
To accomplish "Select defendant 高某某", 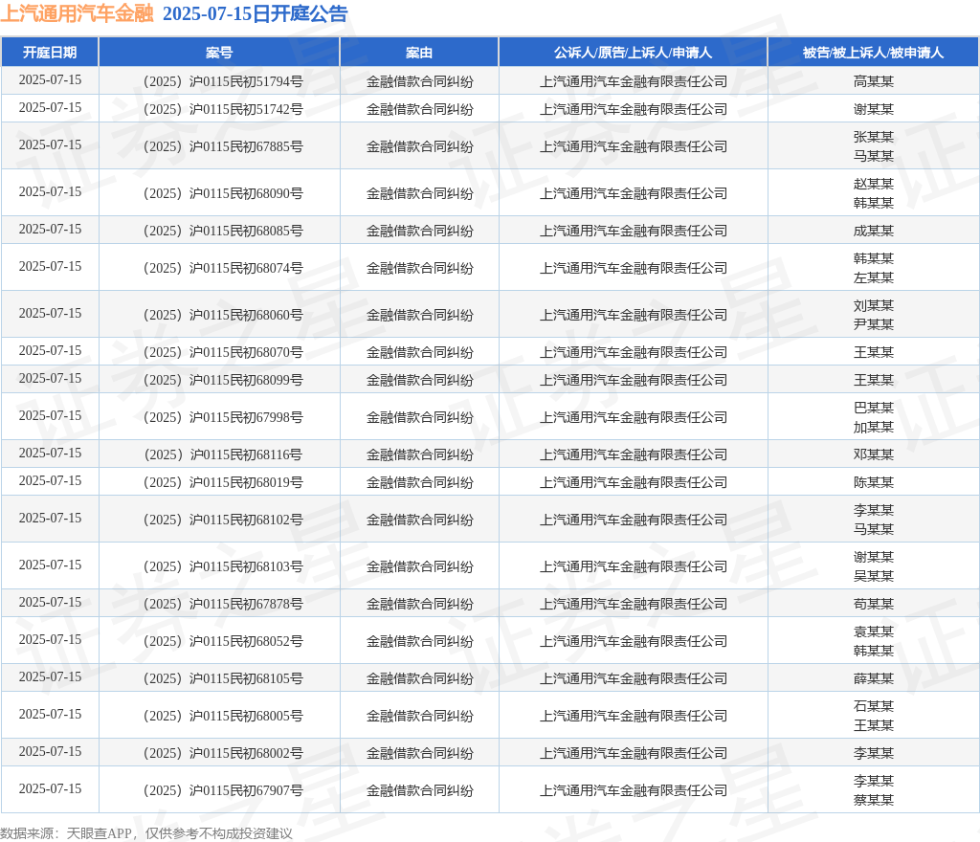I will 874,82.
